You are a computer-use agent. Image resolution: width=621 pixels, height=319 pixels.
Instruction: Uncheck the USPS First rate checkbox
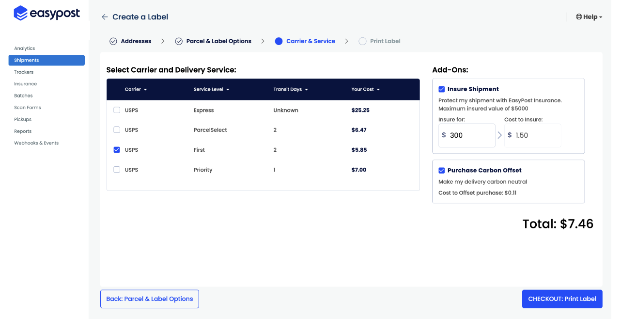117,150
